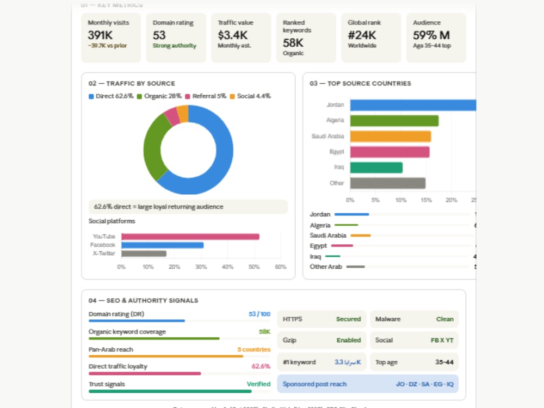Select the Domain rating 53 card
Screen dimensions: 544x408
(176, 38)
